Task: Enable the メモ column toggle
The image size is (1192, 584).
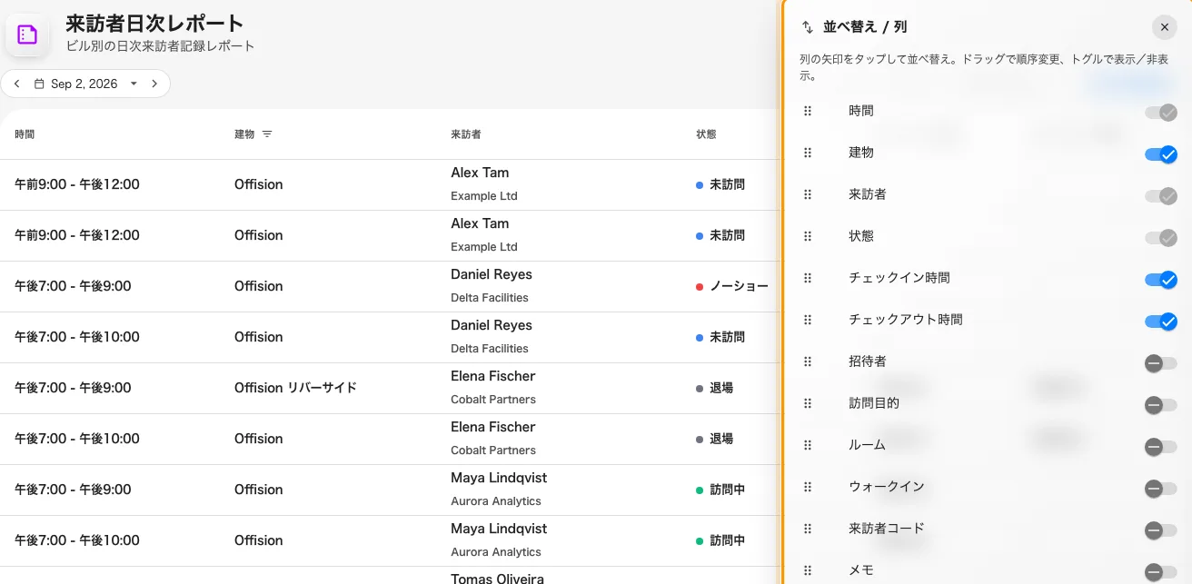Action: pyautogui.click(x=1161, y=572)
